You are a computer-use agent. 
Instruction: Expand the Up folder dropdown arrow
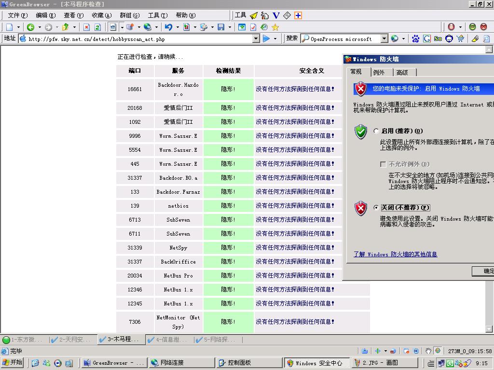74,27
